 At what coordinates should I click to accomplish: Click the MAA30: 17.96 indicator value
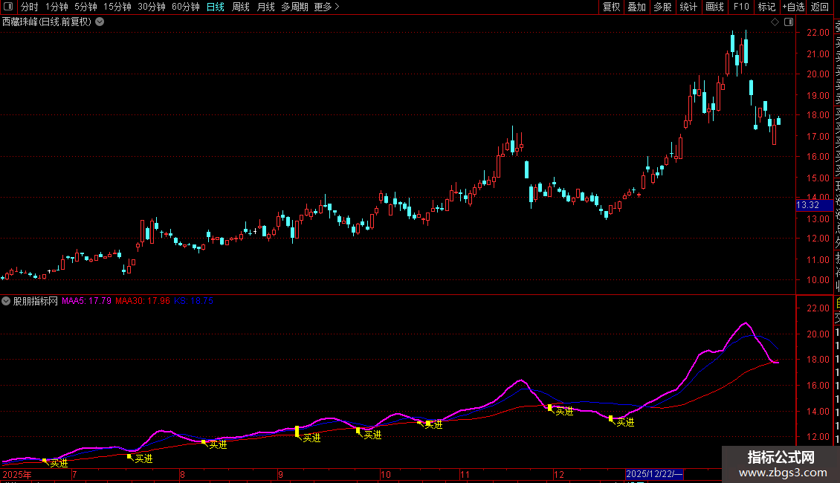tap(143, 301)
